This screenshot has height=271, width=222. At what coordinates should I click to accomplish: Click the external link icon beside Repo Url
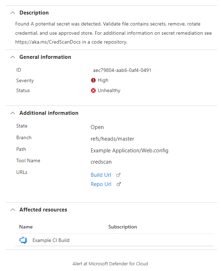(x=119, y=184)
